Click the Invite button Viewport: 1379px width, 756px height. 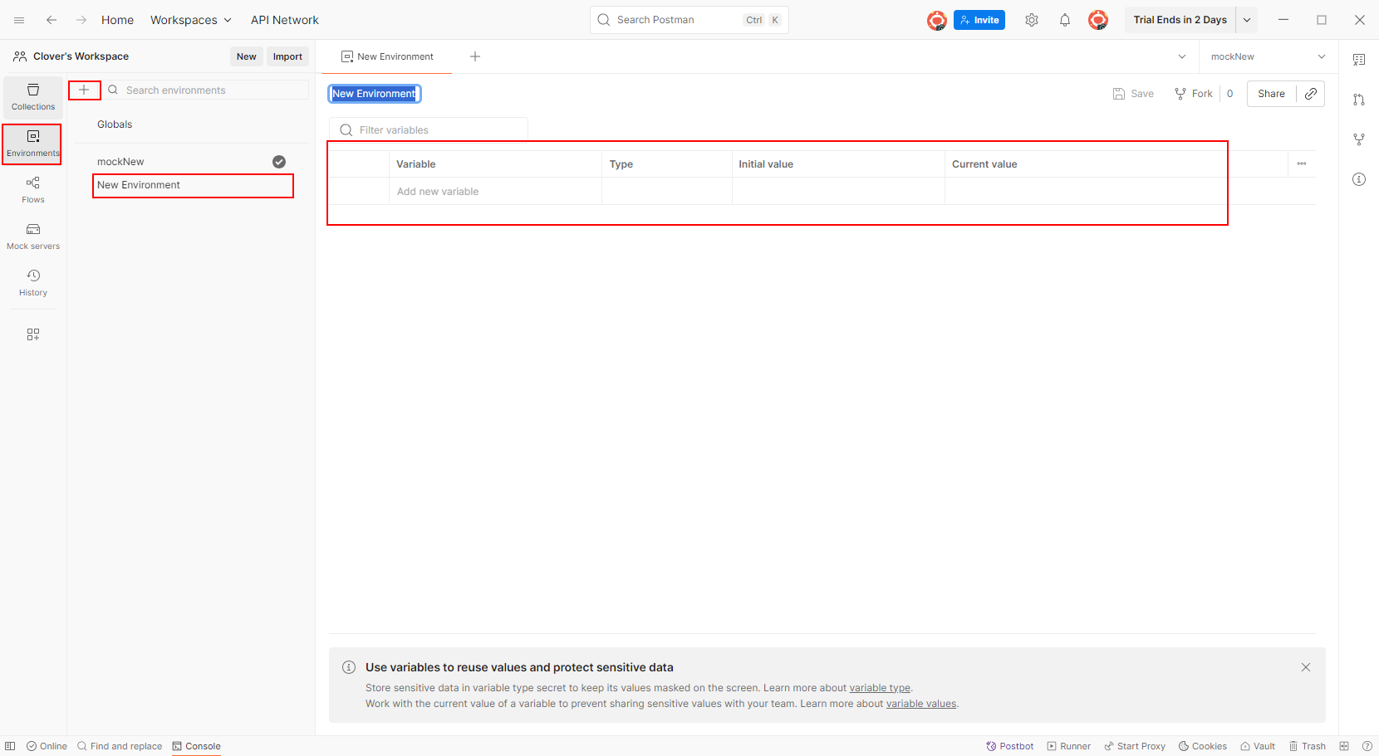[979, 20]
